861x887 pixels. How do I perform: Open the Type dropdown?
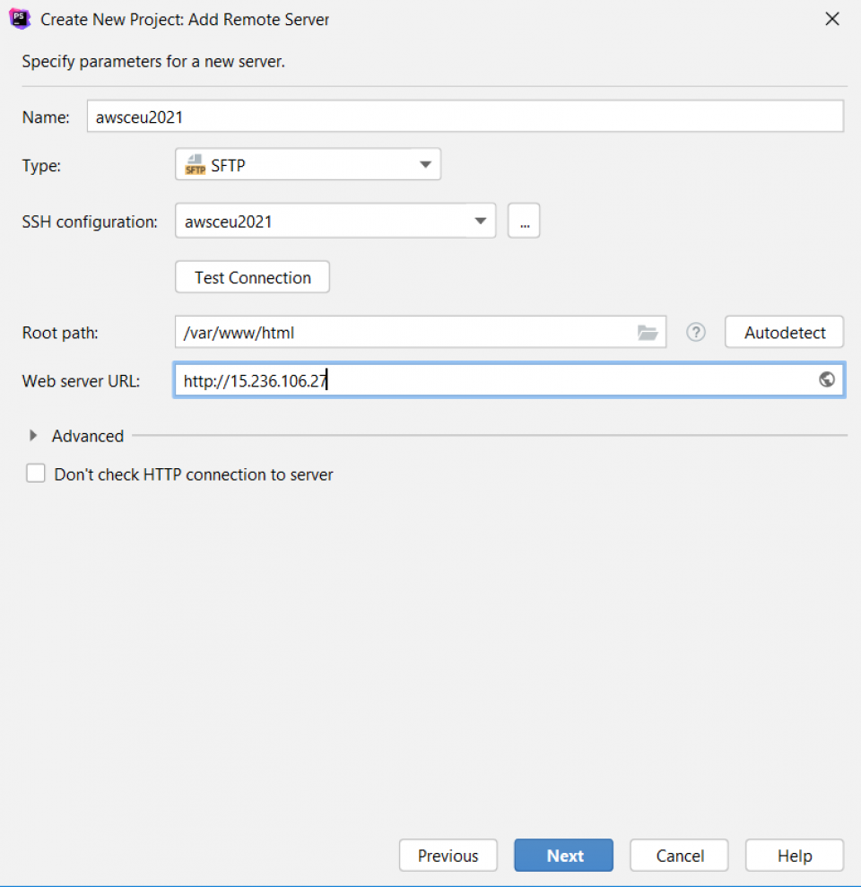pyautogui.click(x=424, y=163)
